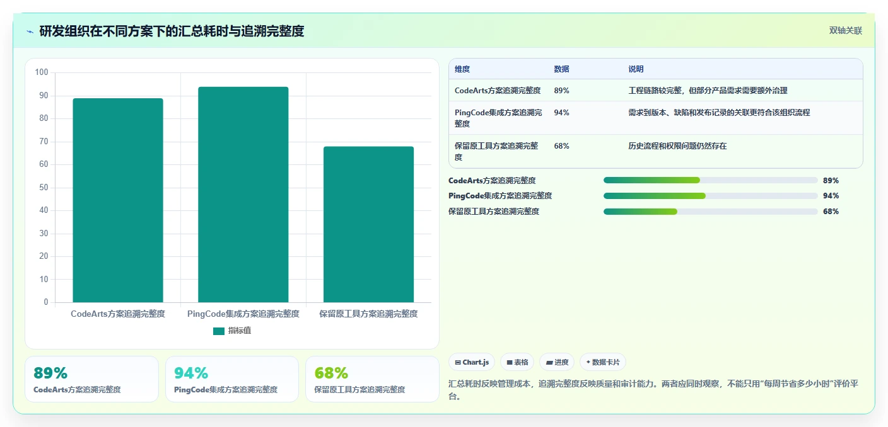
Task: Click description 工程链路较完整，但部分产品需求需要额外治理
Action: [708, 91]
